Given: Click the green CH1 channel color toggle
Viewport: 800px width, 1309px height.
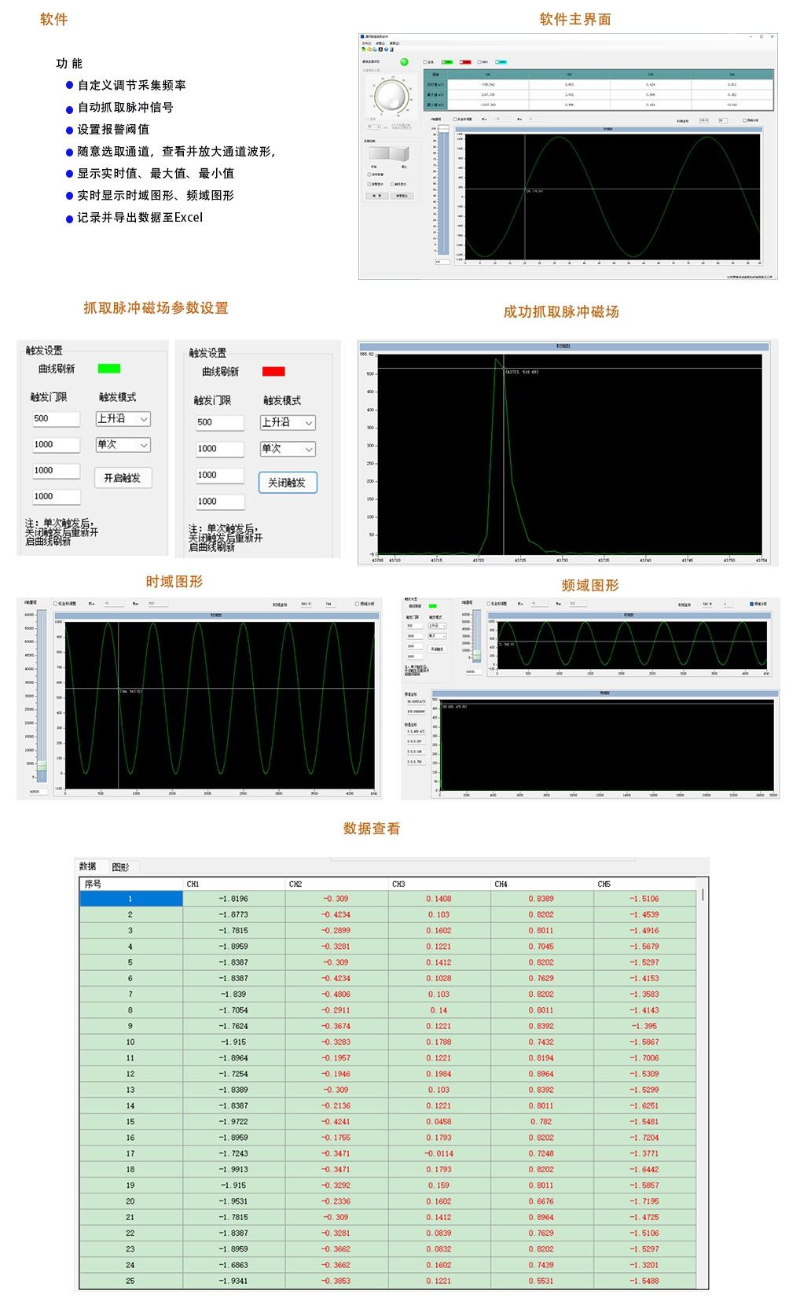Looking at the screenshot, I should [x=447, y=61].
